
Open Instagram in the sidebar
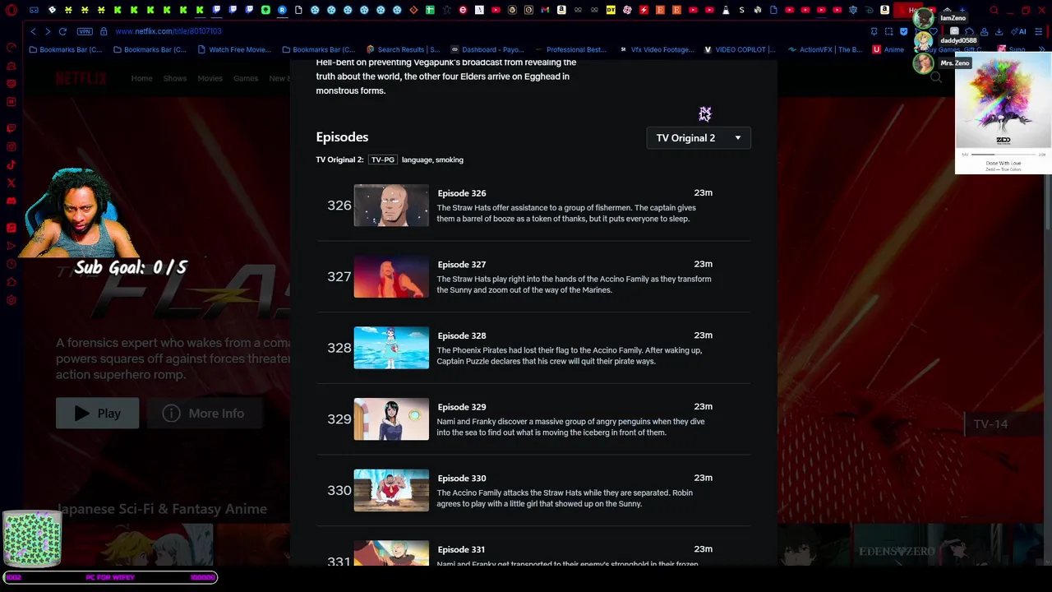12,146
